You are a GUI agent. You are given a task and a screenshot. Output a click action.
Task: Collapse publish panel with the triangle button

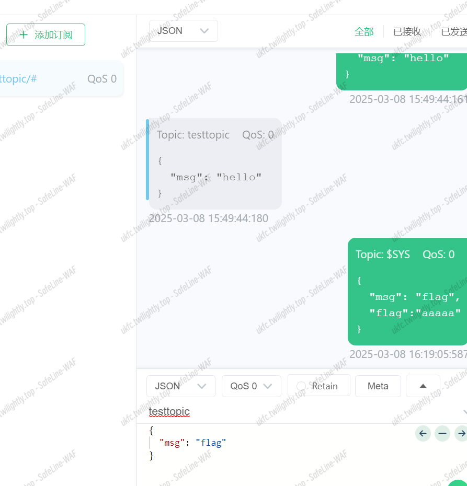click(423, 386)
